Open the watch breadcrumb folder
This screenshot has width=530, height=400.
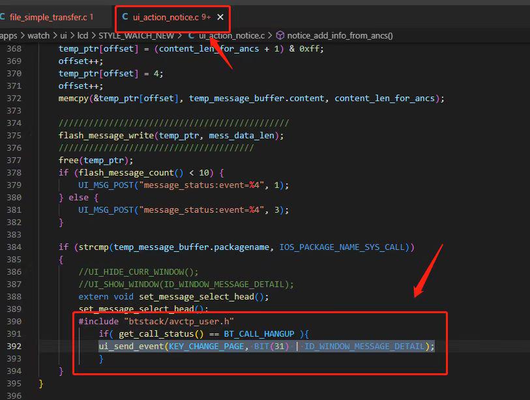click(x=38, y=35)
